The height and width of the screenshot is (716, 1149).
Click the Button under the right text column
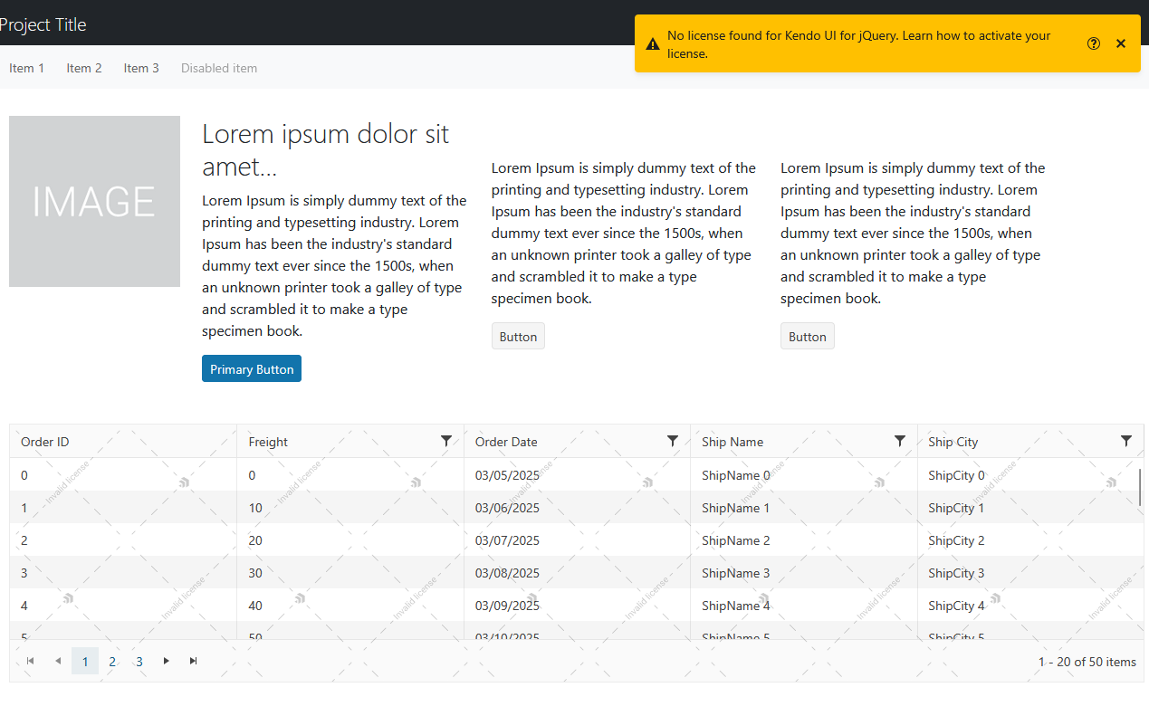tap(807, 337)
